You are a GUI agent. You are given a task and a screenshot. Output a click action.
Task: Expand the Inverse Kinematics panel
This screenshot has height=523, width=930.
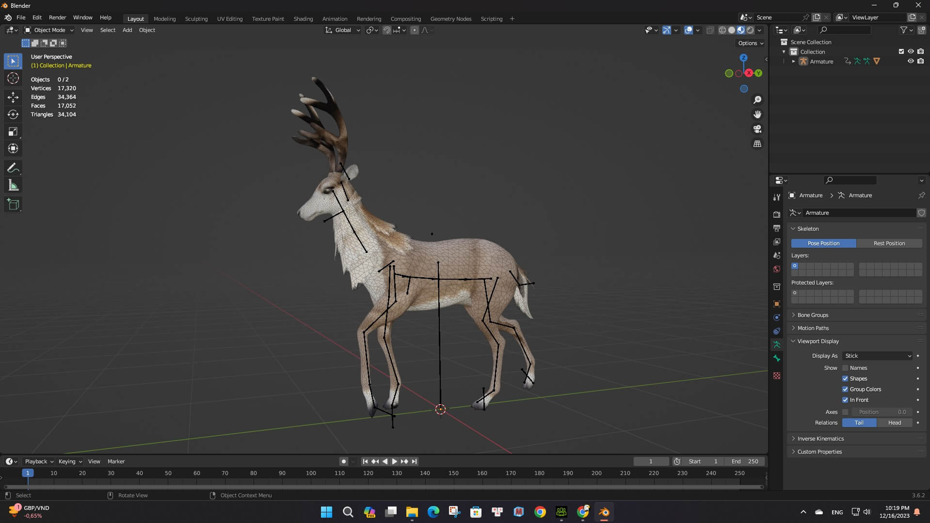[820, 439]
